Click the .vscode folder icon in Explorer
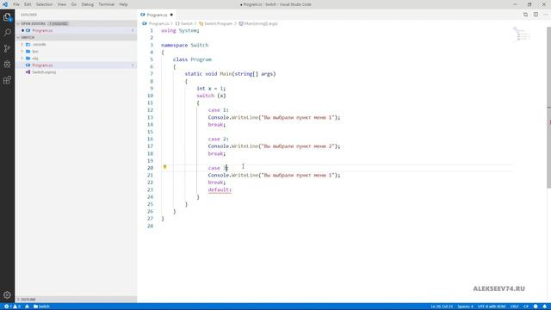This screenshot has height=310, width=551. pyautogui.click(x=28, y=44)
